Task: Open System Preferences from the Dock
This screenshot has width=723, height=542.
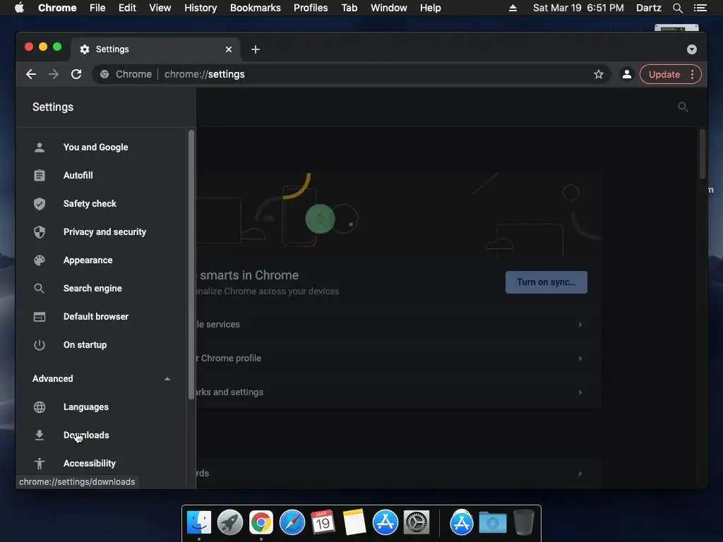Action: 417,522
